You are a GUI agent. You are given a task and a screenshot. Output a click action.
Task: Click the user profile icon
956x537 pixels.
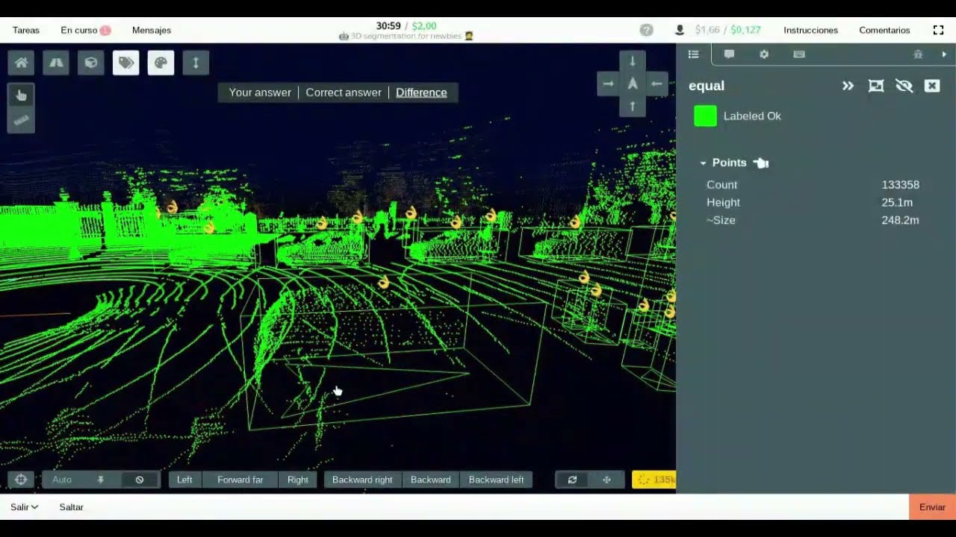click(680, 30)
